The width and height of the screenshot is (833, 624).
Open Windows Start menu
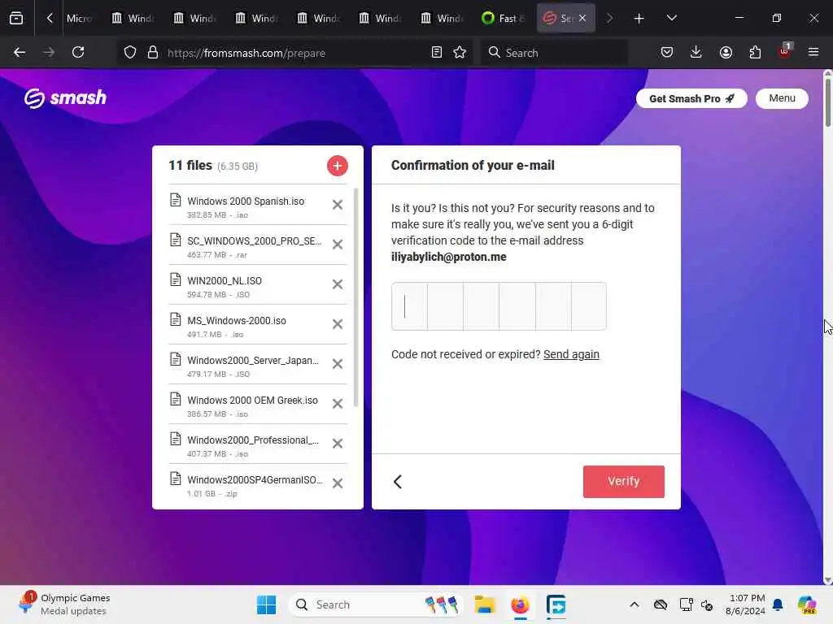click(266, 604)
